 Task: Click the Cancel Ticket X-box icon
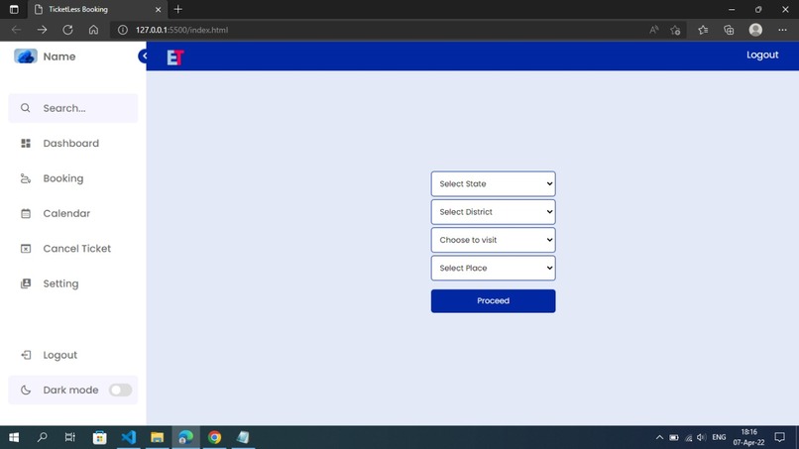point(26,249)
